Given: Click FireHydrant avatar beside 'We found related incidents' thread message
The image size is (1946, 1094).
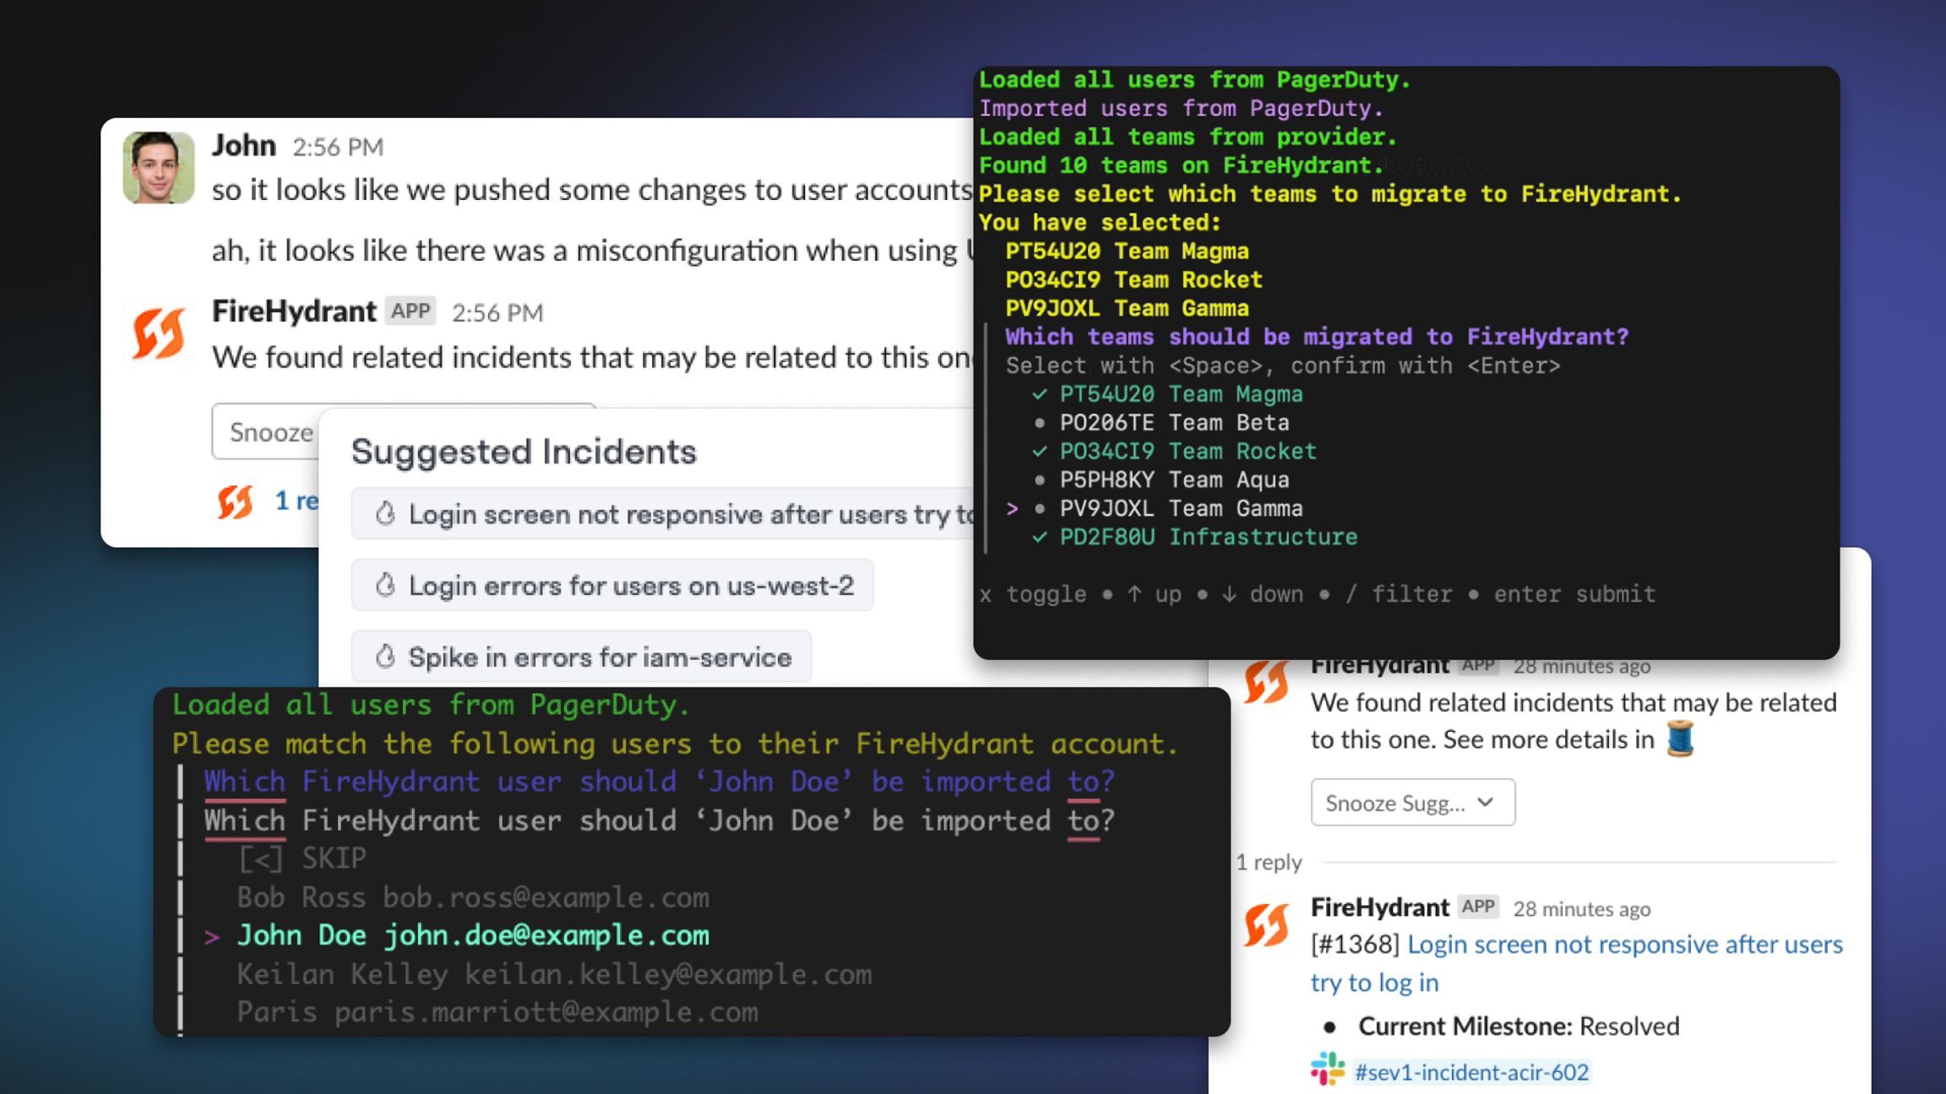Looking at the screenshot, I should 1266,682.
